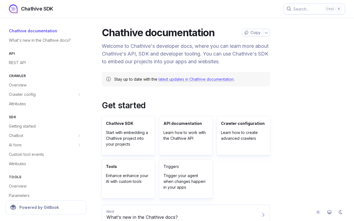Click the Chathive logo icon
354x221 pixels.
click(13, 9)
